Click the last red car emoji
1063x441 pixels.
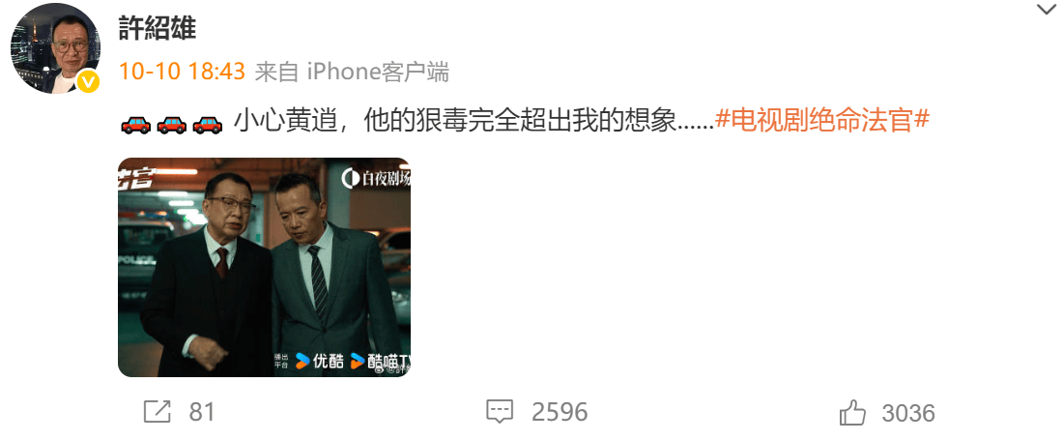208,124
